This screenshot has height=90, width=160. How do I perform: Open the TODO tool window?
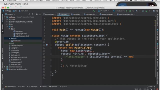pyautogui.click(x=63, y=86)
